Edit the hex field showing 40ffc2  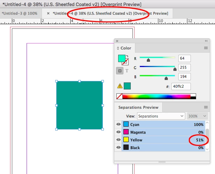pos(181,86)
